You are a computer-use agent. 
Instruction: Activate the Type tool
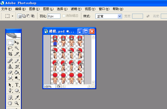pyautogui.click(x=17, y=85)
